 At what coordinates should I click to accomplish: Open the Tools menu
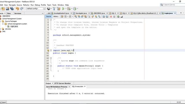pos(54,5)
